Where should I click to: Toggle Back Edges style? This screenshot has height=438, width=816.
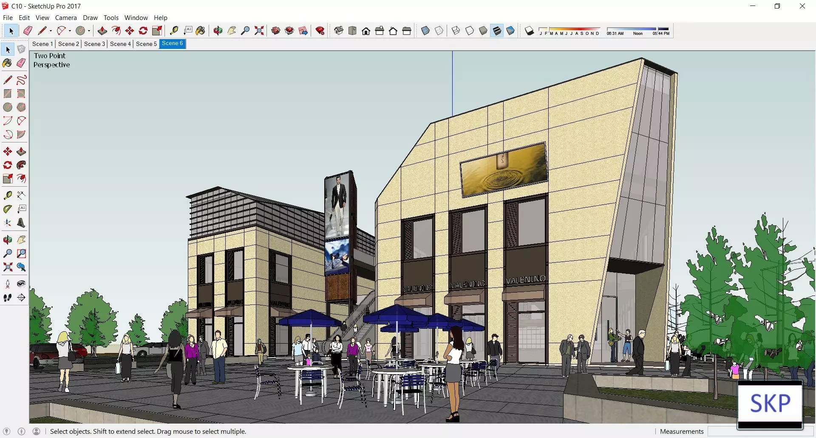pyautogui.click(x=439, y=31)
